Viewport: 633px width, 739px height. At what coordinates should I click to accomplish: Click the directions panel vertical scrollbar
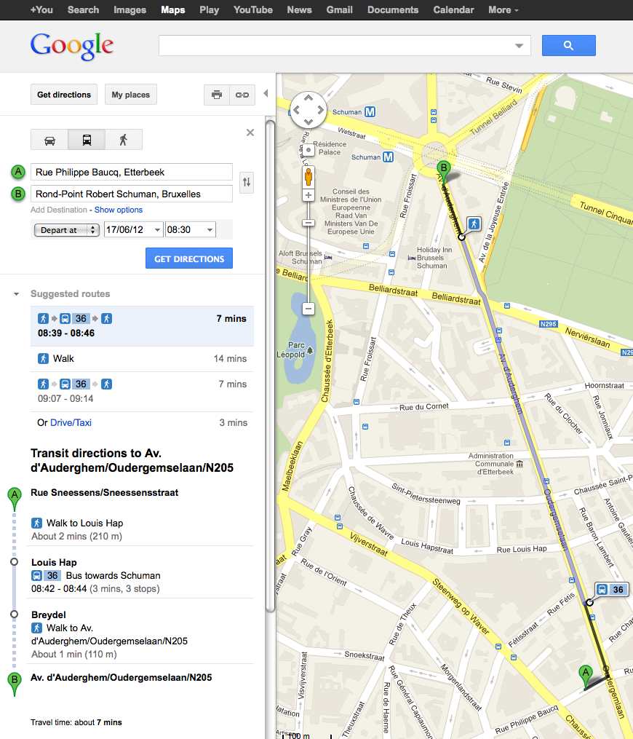270,367
